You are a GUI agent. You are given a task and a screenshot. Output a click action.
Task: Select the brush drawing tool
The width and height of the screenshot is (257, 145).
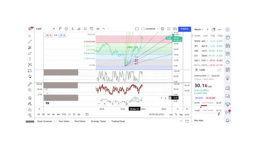pos(30,53)
